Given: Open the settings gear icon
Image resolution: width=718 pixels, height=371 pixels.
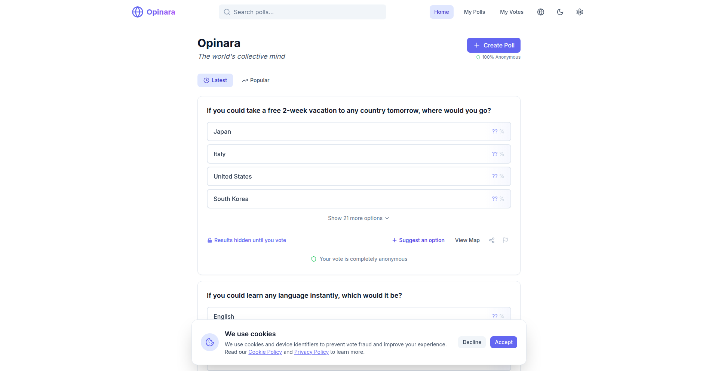Looking at the screenshot, I should [579, 12].
